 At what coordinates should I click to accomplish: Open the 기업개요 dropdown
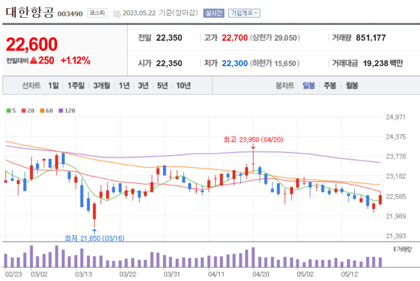244,13
